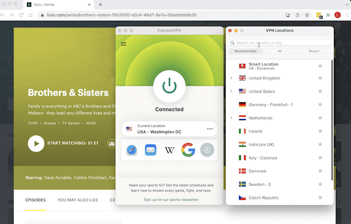The height and width of the screenshot is (224, 351).
Task: Go back in Chrome browser
Action: coord(3,15)
